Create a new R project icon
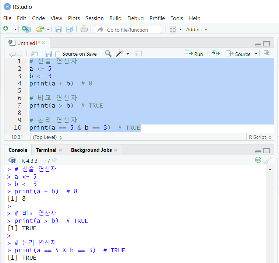 click(26, 29)
